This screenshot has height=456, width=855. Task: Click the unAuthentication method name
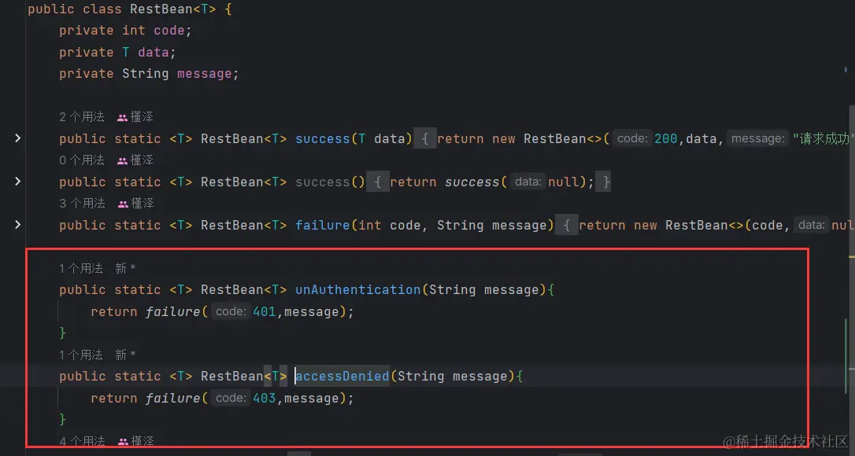click(358, 290)
